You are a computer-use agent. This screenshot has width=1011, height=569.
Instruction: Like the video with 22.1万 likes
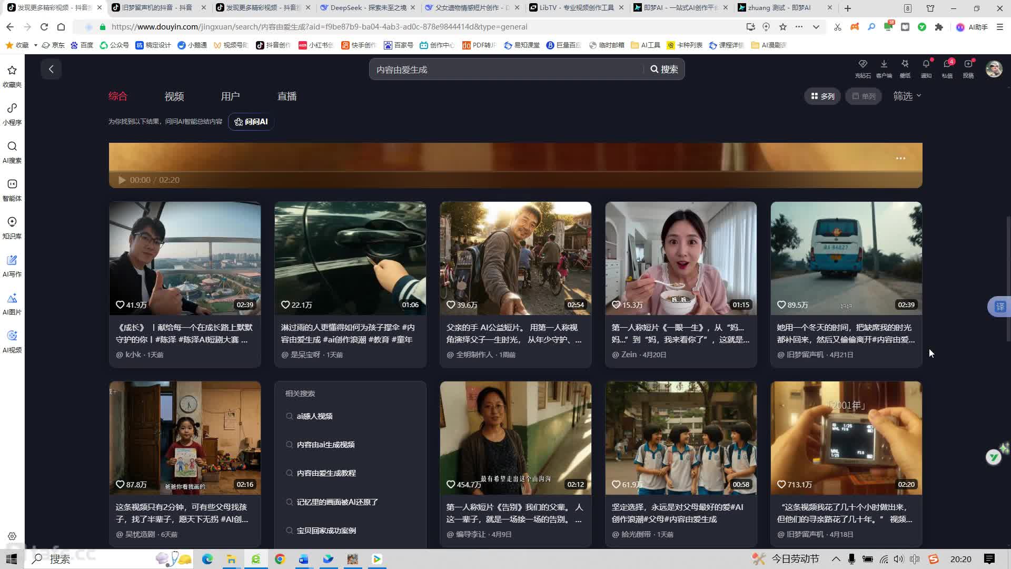pyautogui.click(x=286, y=305)
